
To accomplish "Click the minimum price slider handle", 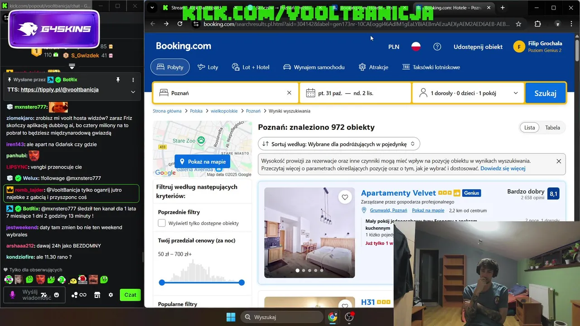I will point(162,283).
